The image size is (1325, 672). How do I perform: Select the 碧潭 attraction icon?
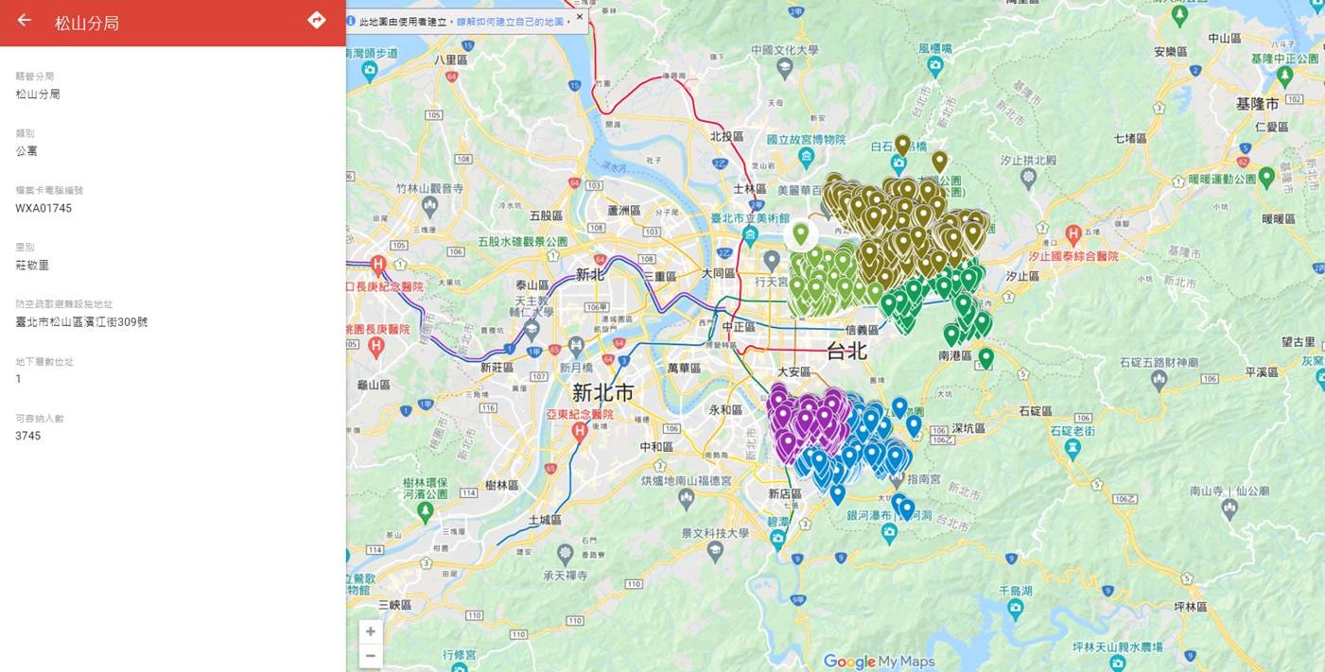pyautogui.click(x=777, y=538)
